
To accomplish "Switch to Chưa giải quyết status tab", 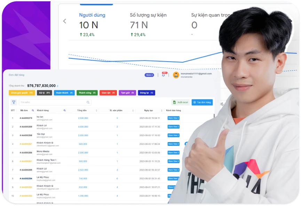I will [x=22, y=93].
